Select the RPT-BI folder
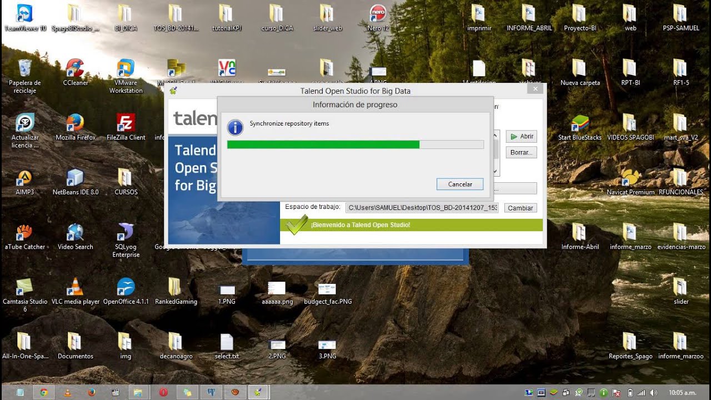Image resolution: width=711 pixels, height=400 pixels. tap(630, 73)
